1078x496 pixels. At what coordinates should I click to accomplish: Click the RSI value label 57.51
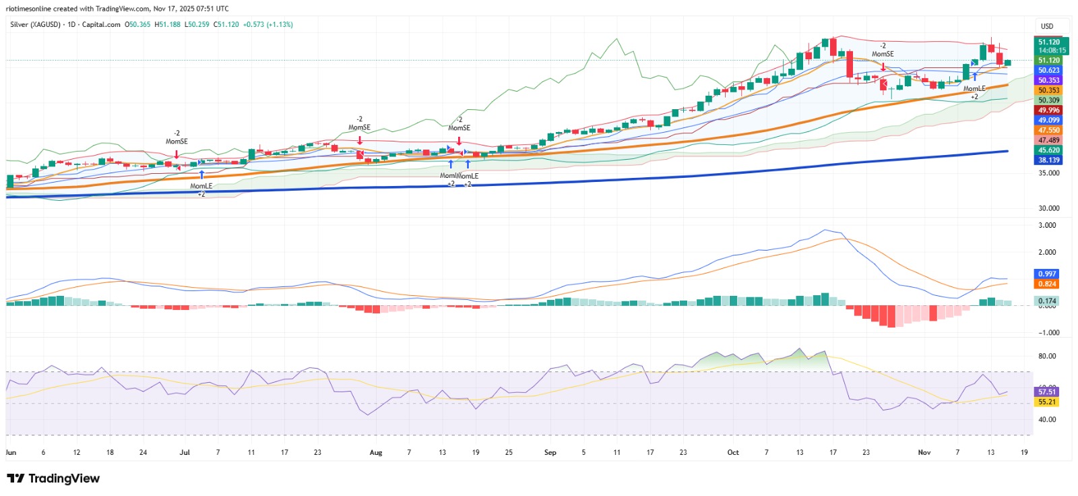pos(1047,392)
